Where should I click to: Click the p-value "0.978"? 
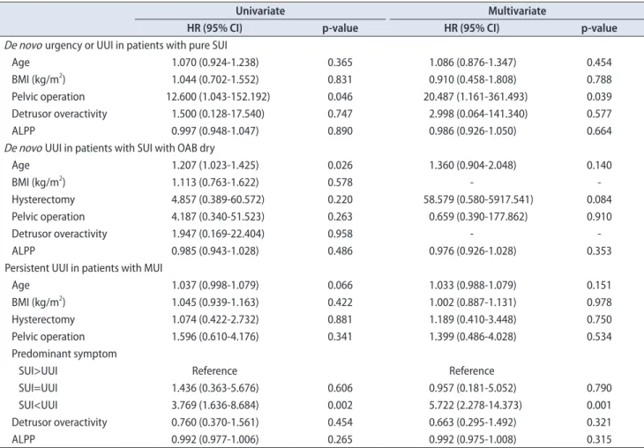[599, 302]
